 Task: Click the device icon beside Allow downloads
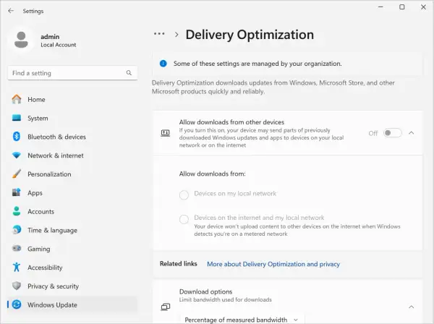tap(166, 133)
